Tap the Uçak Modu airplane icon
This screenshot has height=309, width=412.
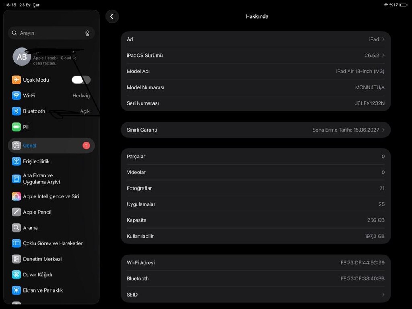coord(16,80)
